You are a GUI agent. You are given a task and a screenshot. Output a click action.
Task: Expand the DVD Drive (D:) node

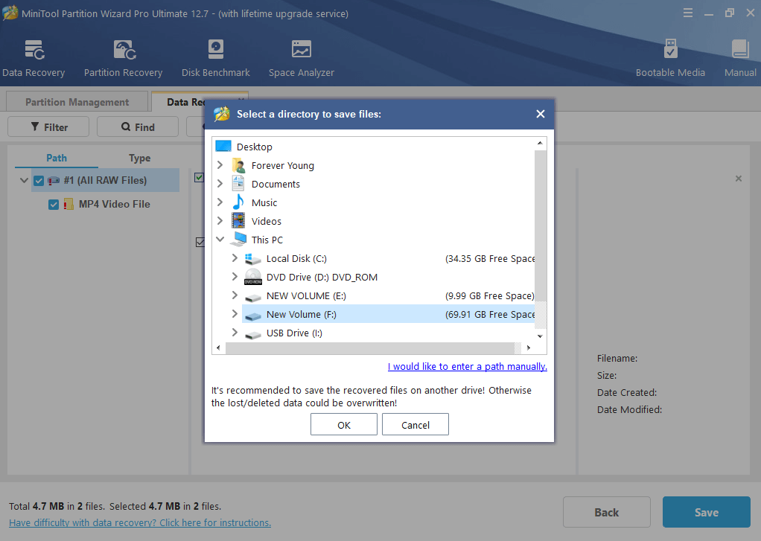pos(235,276)
